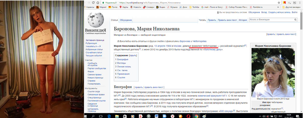Collapse the contents box with скрыть
This screenshot has height=118, width=304.
133,55
